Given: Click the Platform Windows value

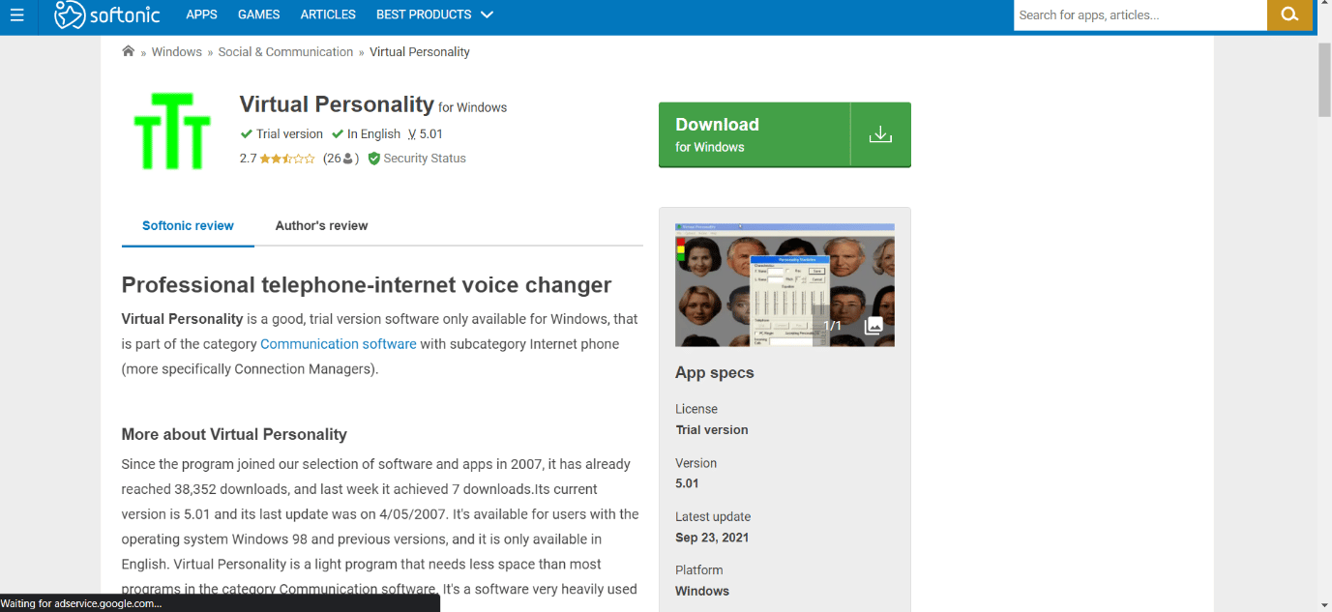Looking at the screenshot, I should coord(702,591).
